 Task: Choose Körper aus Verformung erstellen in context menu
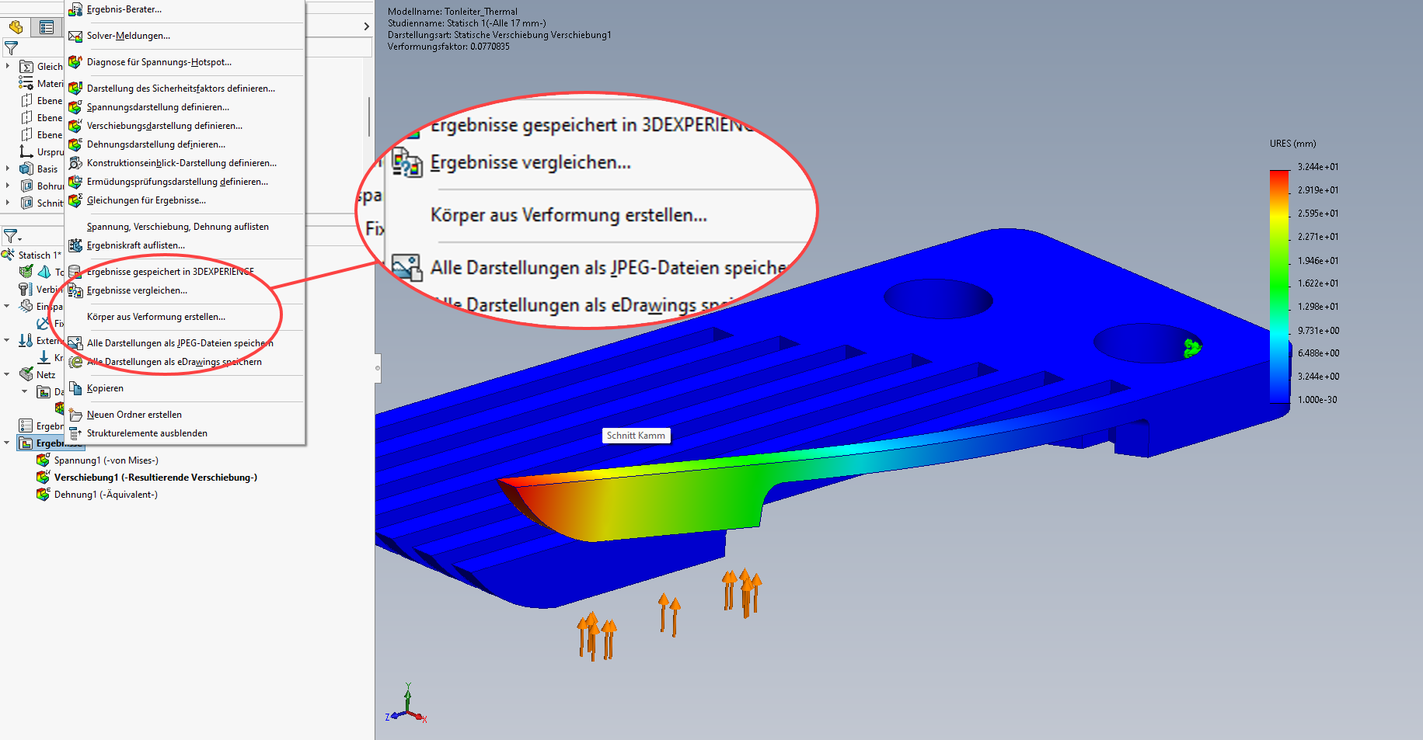155,317
